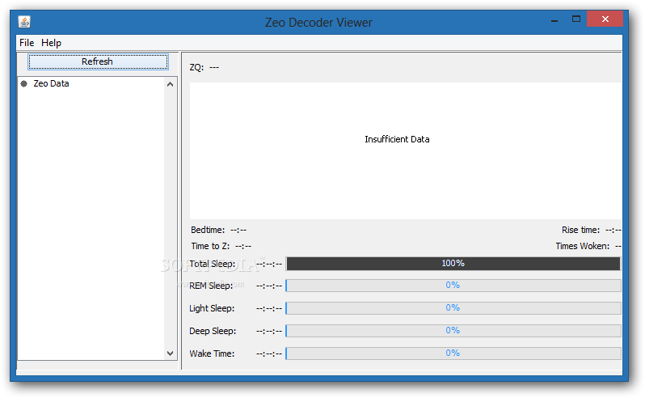
Task: Click the bullet icon beside Zeo Data
Action: [x=24, y=83]
